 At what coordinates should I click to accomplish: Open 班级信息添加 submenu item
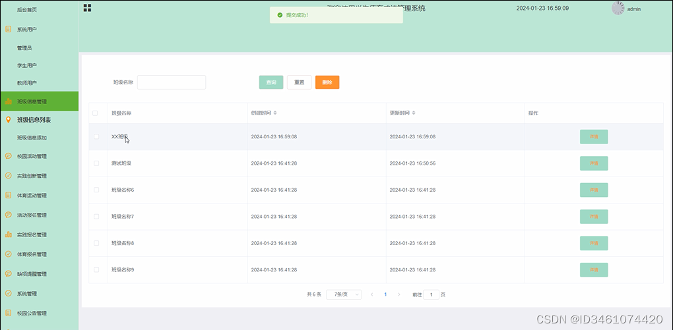(32, 138)
